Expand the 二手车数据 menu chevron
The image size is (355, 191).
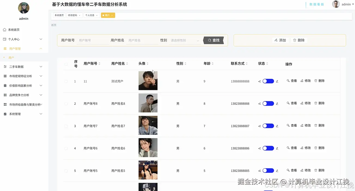[41, 67]
